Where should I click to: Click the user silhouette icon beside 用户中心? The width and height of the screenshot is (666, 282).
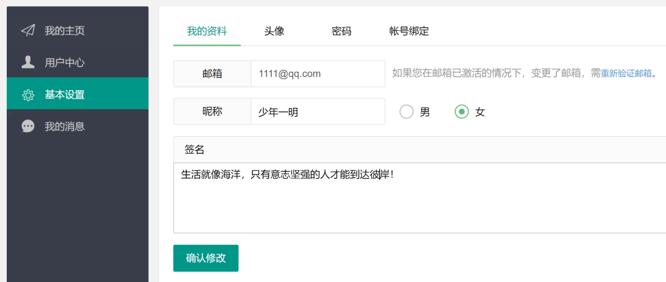(x=28, y=62)
